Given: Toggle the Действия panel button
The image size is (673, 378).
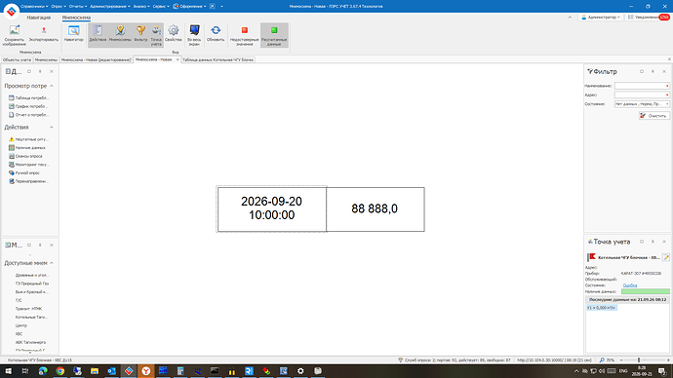Looking at the screenshot, I should [98, 35].
